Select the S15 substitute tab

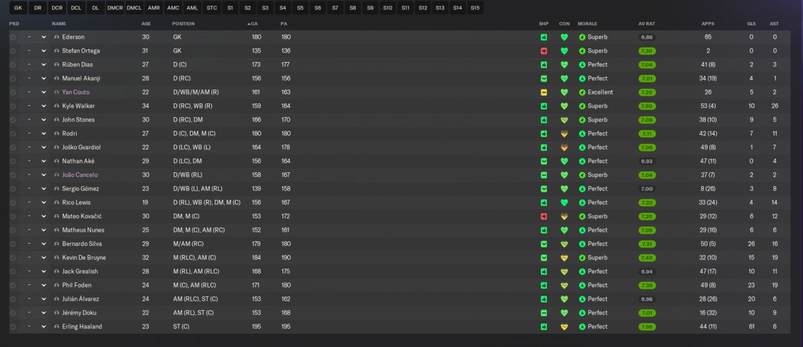475,8
